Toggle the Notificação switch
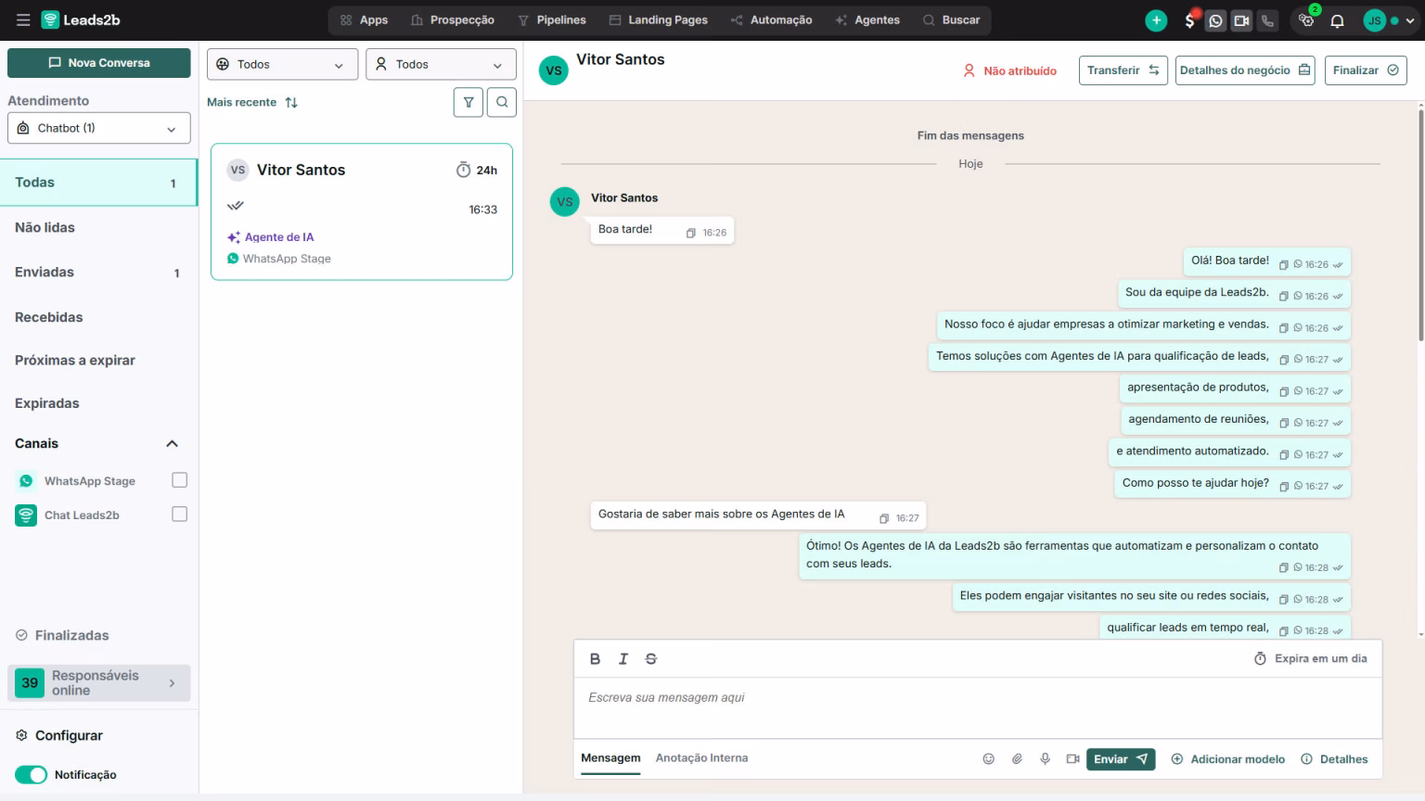 tap(31, 774)
